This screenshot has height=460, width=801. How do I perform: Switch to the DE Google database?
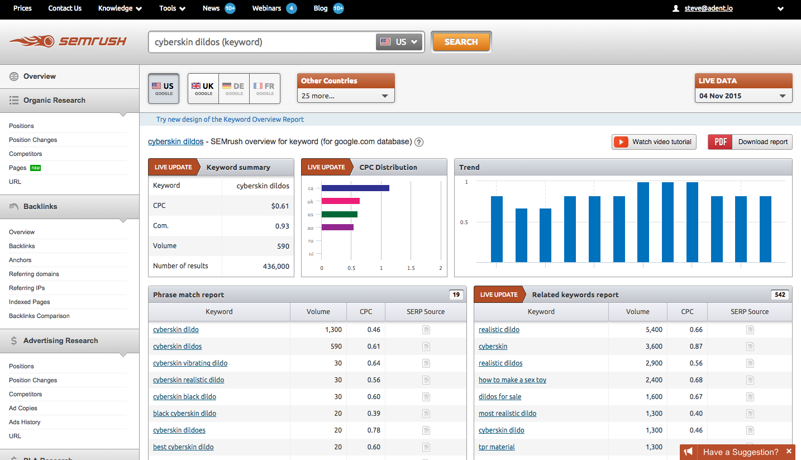point(234,88)
